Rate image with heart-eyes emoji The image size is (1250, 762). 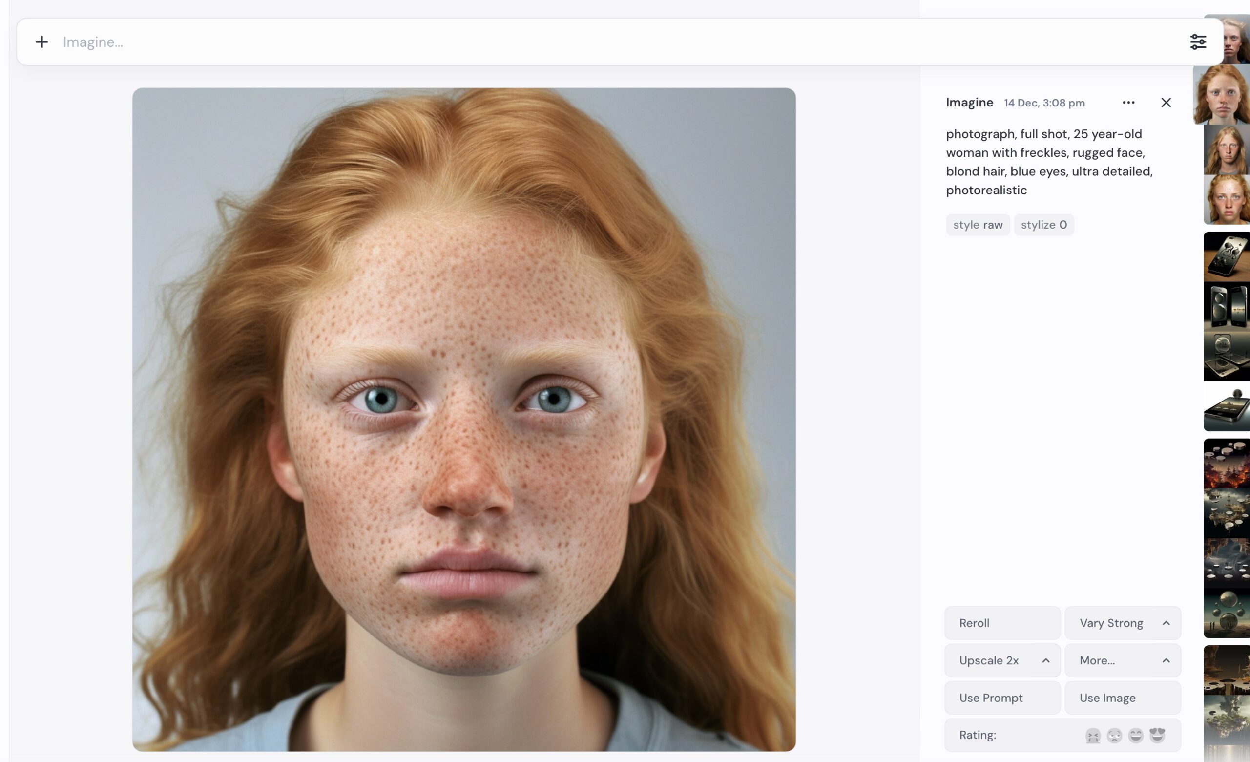(1157, 735)
